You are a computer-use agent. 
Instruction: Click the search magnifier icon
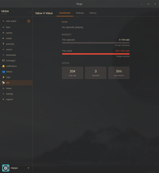(3, 49)
